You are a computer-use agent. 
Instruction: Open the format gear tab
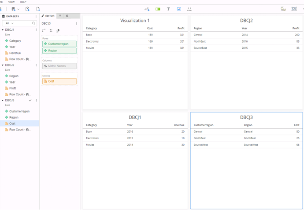67,16
